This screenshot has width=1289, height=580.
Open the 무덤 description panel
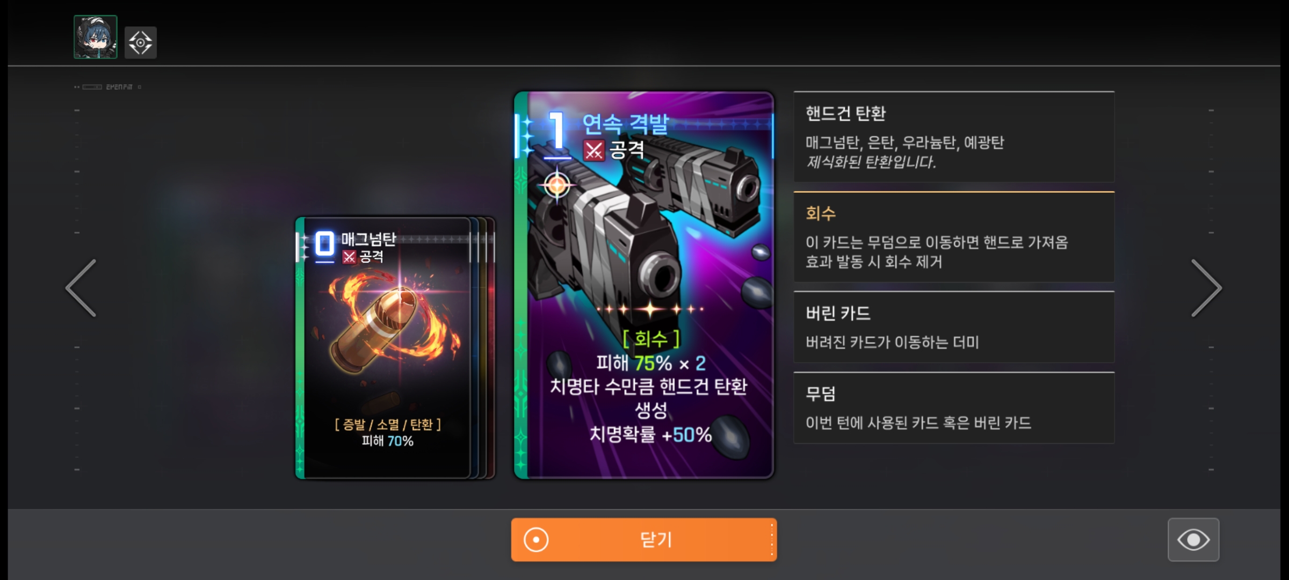click(x=954, y=408)
